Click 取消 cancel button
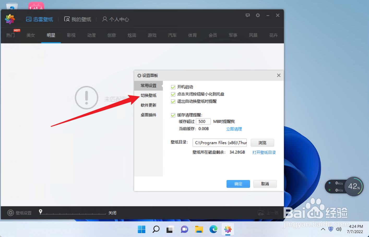This screenshot has width=369, height=237. coord(265,184)
